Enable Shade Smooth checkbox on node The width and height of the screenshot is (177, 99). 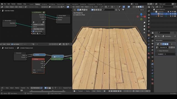pyautogui.click(x=33, y=31)
